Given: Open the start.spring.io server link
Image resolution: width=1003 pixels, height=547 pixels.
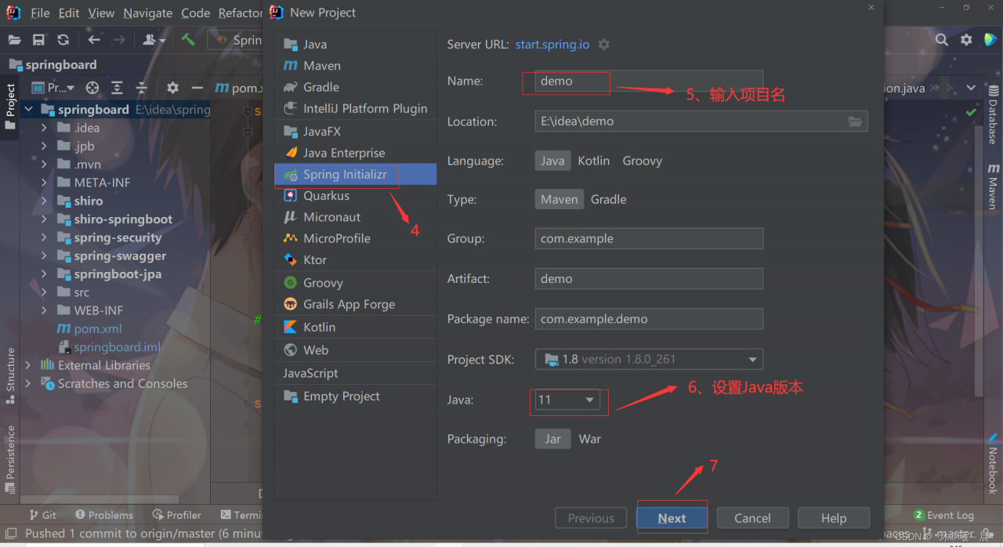Looking at the screenshot, I should click(552, 45).
